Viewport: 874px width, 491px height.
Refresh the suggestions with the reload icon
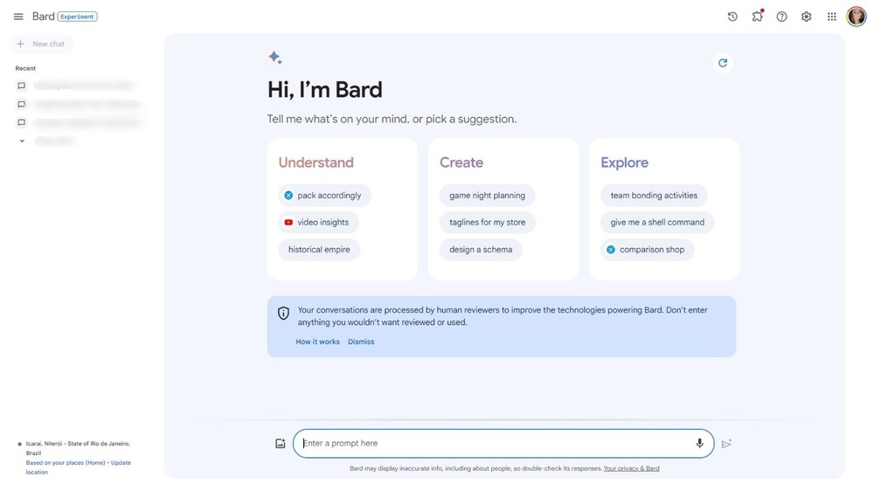(723, 63)
